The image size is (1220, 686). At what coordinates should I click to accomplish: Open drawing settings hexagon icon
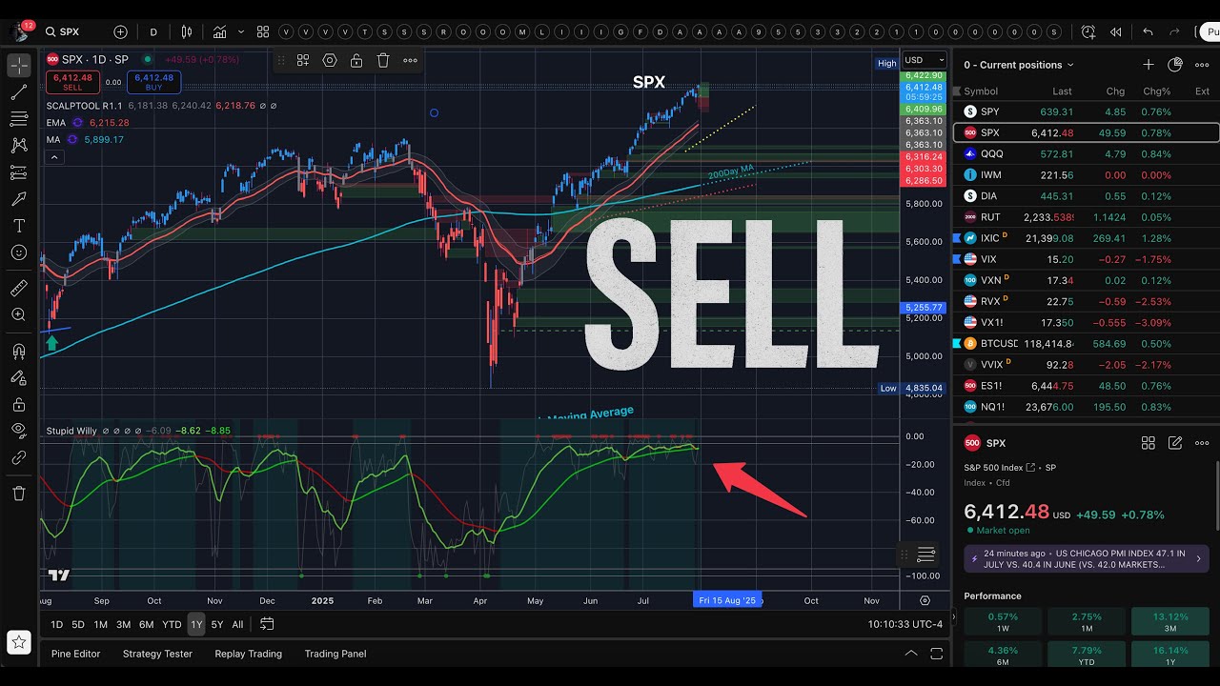point(330,60)
